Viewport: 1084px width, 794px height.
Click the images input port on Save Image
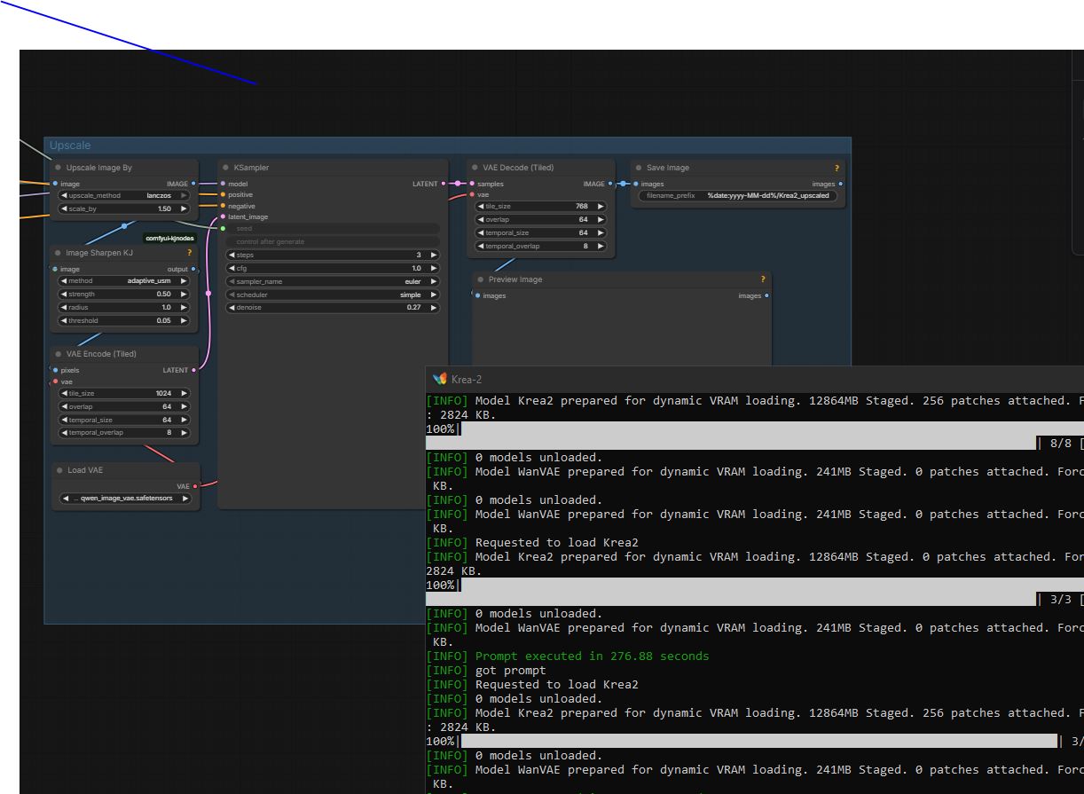coord(635,184)
